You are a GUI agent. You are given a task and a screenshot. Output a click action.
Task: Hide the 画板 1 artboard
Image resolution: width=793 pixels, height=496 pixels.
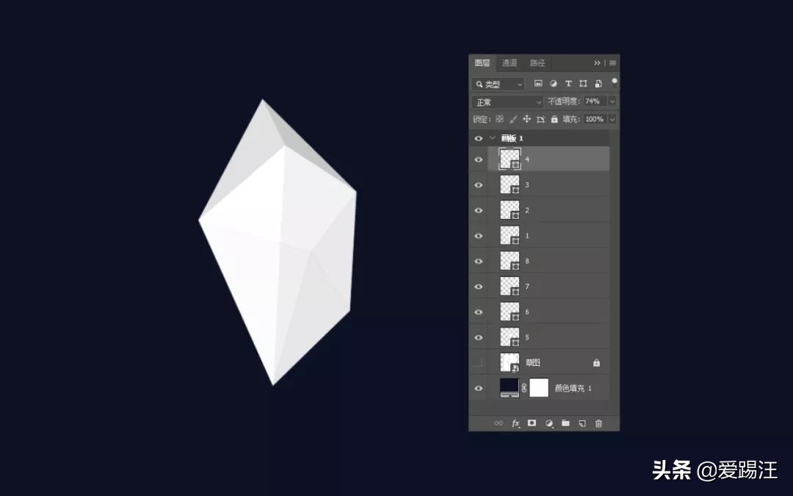pos(479,138)
